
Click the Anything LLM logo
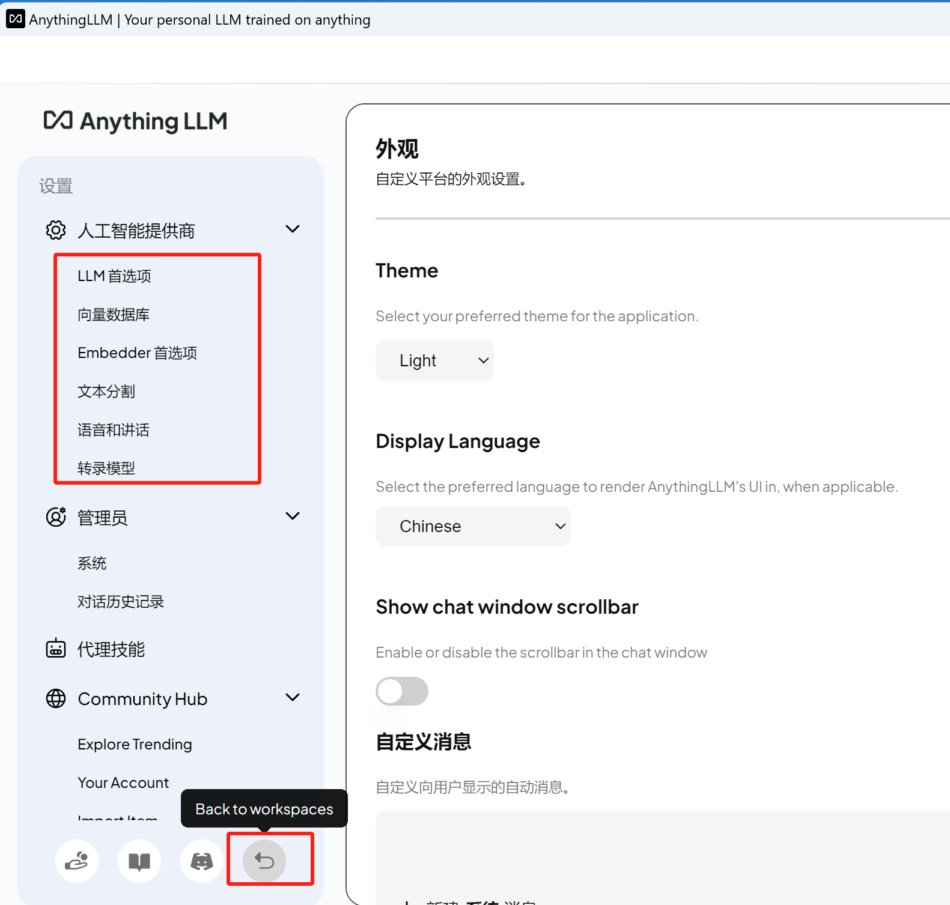tap(136, 121)
